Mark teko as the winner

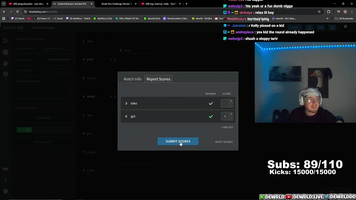click(x=211, y=104)
